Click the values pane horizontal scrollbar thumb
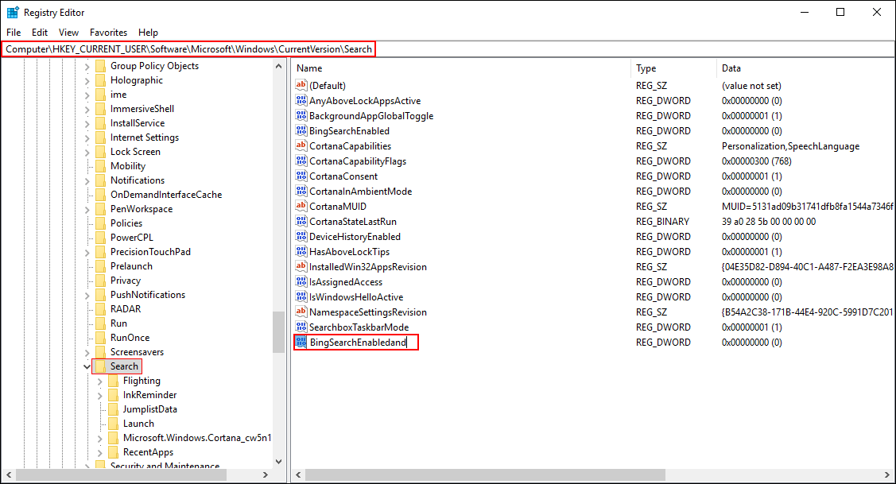 click(x=485, y=474)
